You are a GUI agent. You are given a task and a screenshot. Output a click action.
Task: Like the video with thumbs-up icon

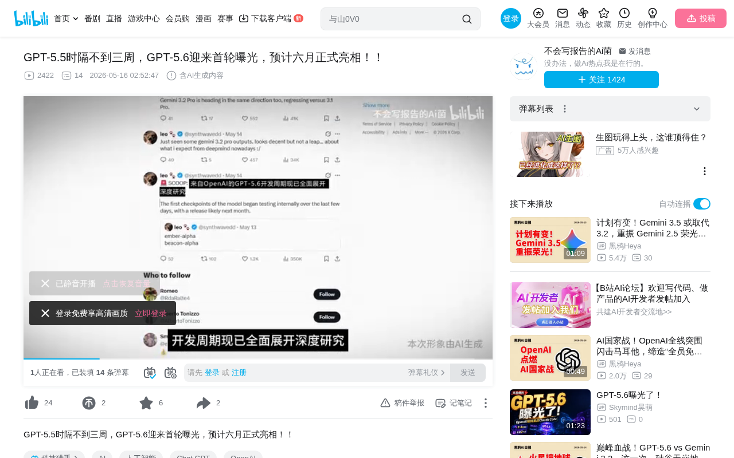click(32, 403)
